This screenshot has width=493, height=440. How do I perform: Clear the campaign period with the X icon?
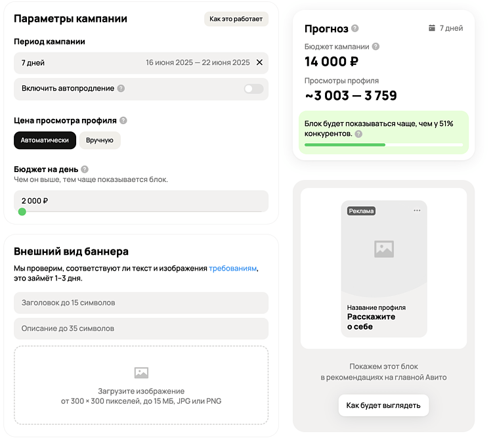click(259, 62)
